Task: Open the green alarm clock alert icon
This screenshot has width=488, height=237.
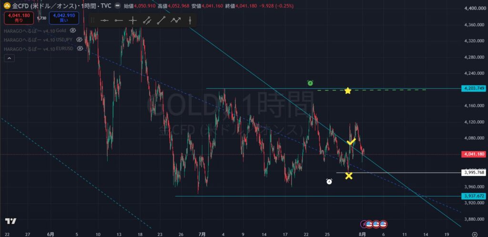Action: [x=310, y=83]
